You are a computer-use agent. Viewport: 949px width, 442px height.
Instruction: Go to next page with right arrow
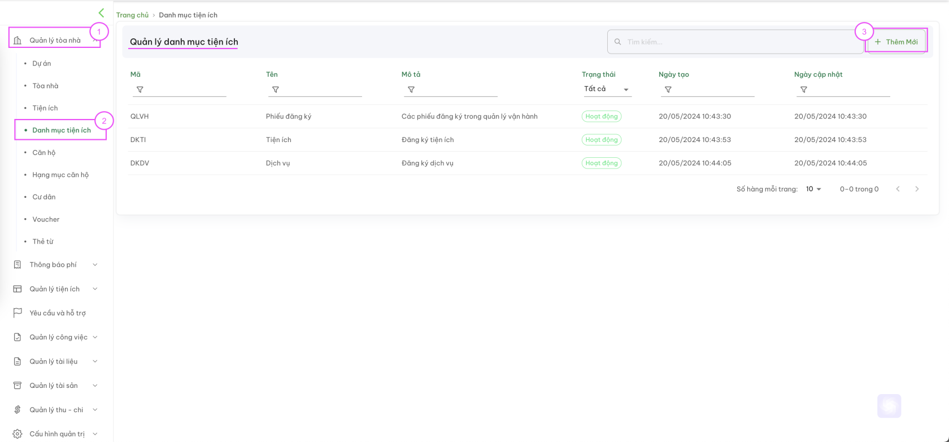click(917, 189)
